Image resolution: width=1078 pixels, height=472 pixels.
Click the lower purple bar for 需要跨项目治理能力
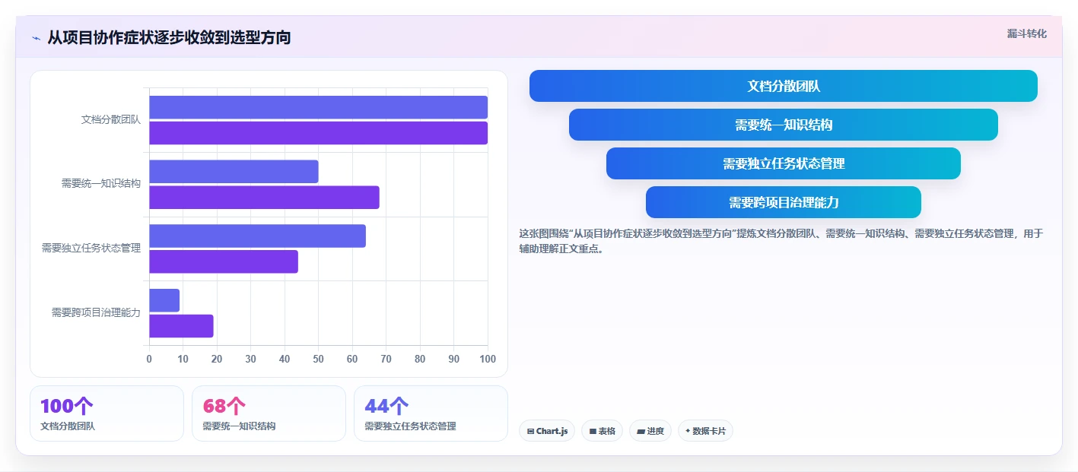coord(181,326)
